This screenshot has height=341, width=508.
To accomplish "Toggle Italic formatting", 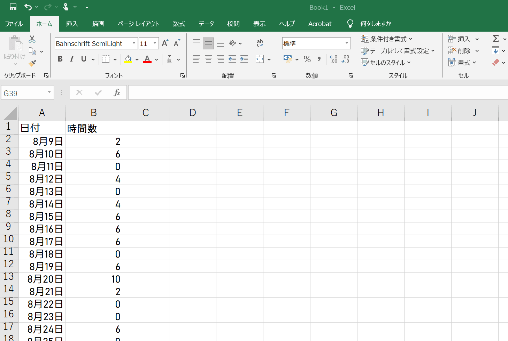I will tap(72, 59).
